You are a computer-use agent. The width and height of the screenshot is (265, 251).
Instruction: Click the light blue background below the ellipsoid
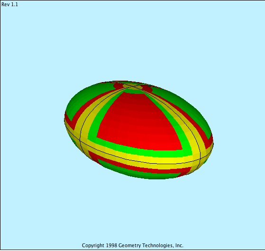coord(133,210)
